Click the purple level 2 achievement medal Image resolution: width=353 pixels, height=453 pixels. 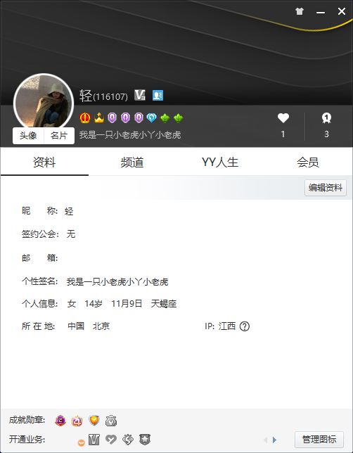pyautogui.click(x=60, y=421)
